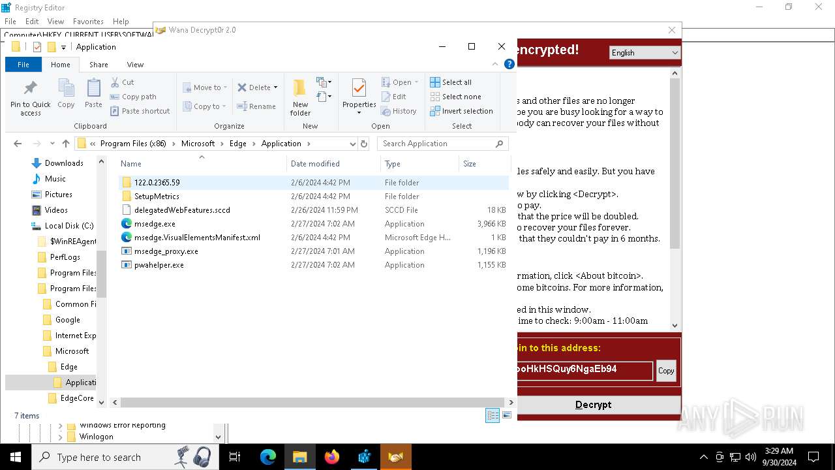The image size is (835, 470).
Task: Open Firefox from the taskbar
Action: click(332, 457)
